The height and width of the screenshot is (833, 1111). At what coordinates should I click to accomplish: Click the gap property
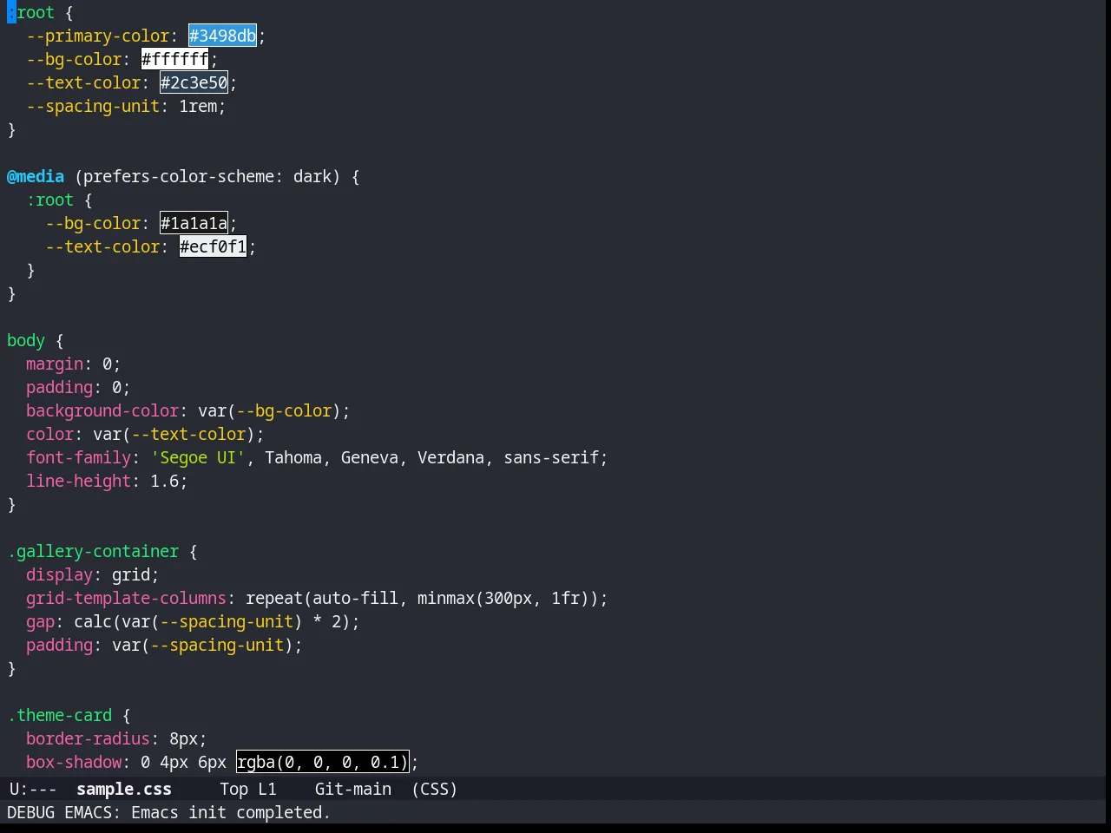pos(40,621)
